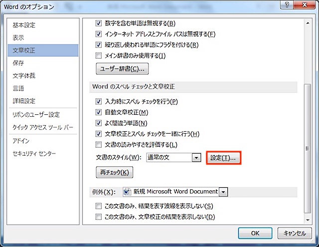319x247 pixels.
Task: Select 基本設定 in the sidebar
Action: coord(24,25)
